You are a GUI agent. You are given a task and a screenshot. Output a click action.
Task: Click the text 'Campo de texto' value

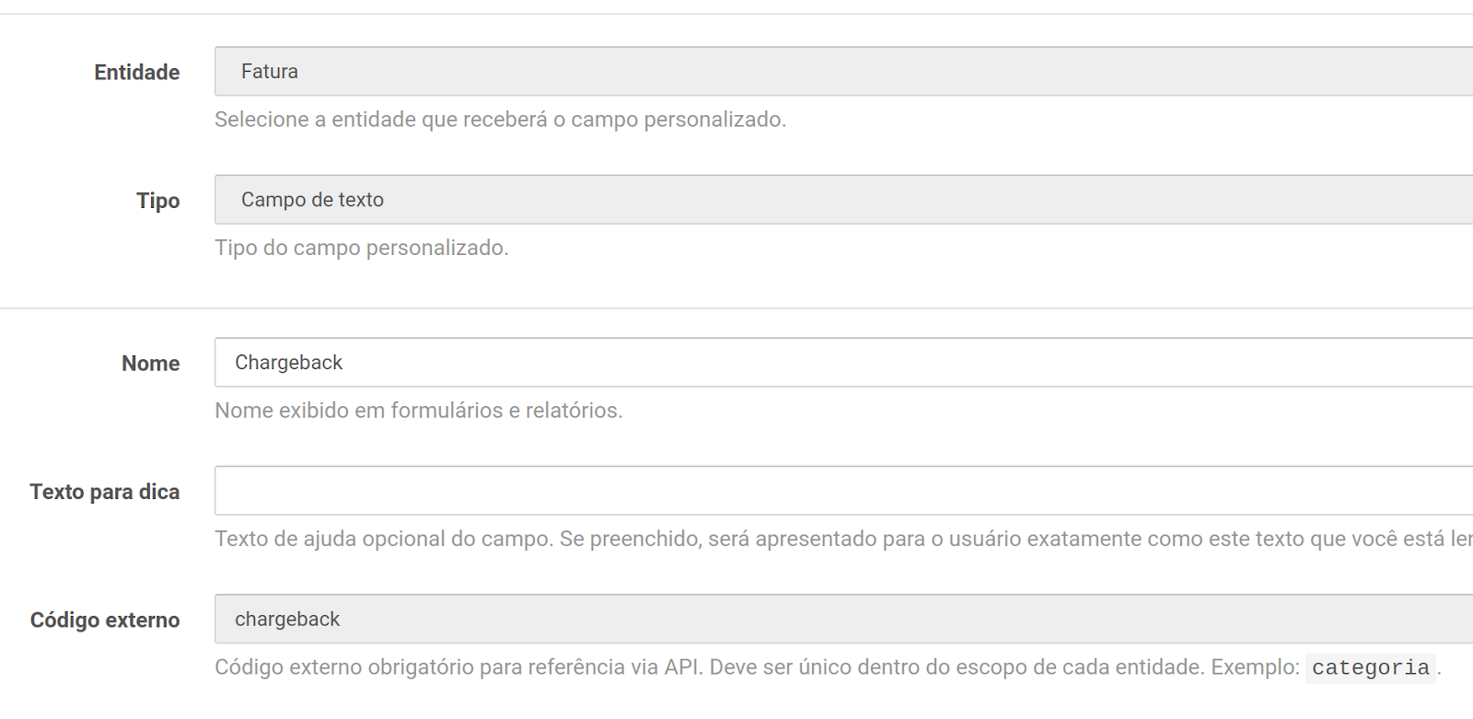tap(312, 200)
